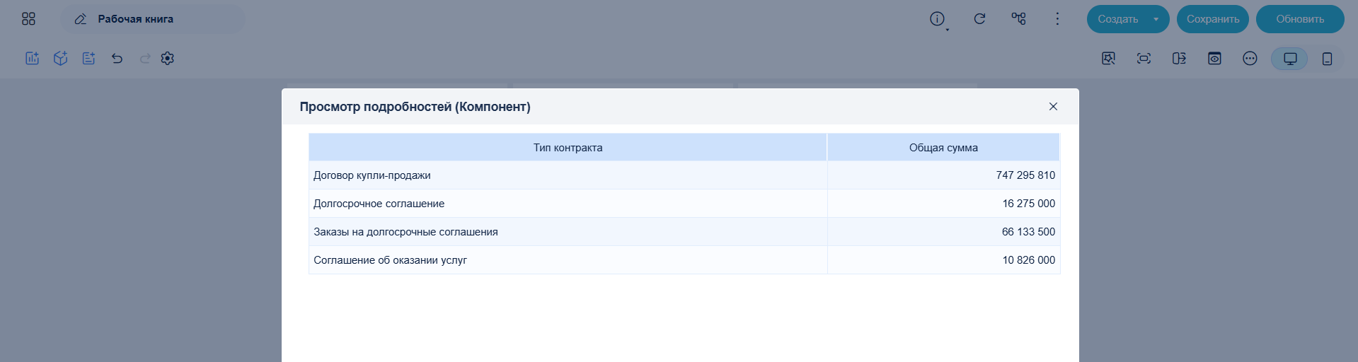Viewport: 1358px width, 362px height.
Task: Select the Договор купли-продажи row
Action: click(x=684, y=175)
